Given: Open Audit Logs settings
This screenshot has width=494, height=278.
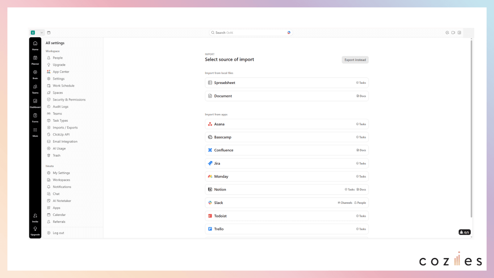Looking at the screenshot, I should coord(61,107).
